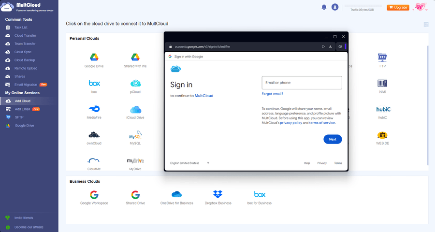Click Forgot email? link
The image size is (435, 232).
point(273,94)
